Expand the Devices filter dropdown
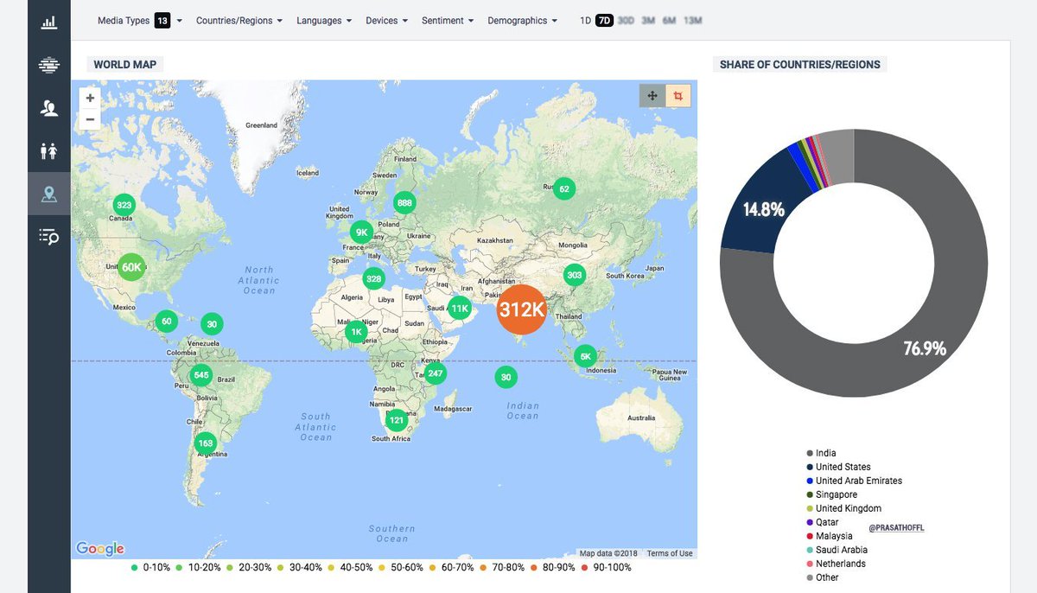The width and height of the screenshot is (1037, 593). coord(386,20)
